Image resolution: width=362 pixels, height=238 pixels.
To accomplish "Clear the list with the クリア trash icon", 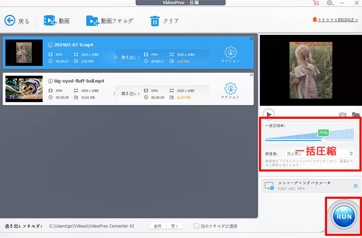I will coord(155,21).
